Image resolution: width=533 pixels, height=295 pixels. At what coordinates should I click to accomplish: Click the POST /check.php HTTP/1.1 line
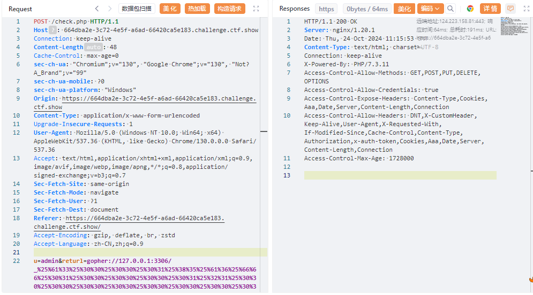tap(76, 21)
